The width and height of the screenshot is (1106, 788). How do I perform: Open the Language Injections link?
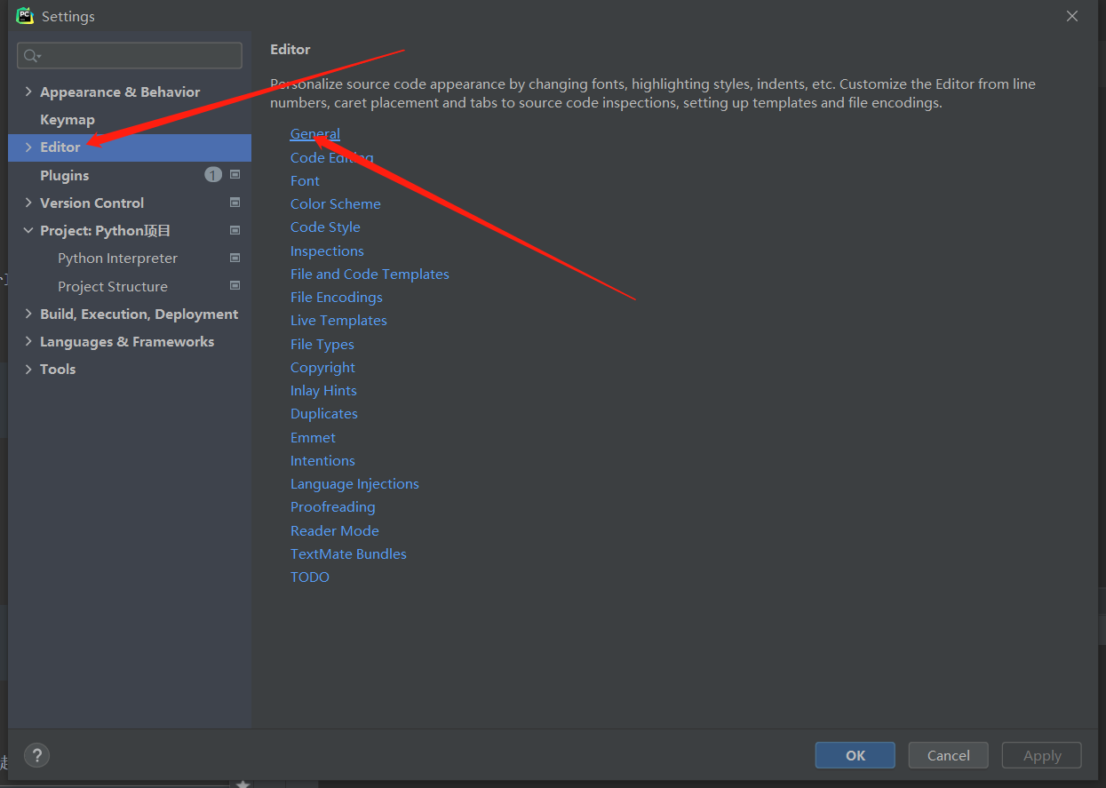click(354, 483)
